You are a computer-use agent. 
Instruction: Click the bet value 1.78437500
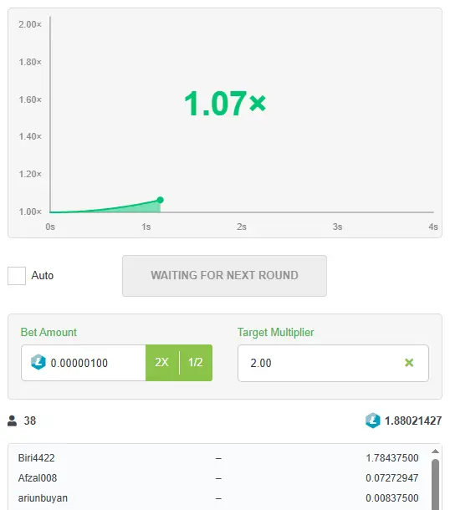pos(392,458)
